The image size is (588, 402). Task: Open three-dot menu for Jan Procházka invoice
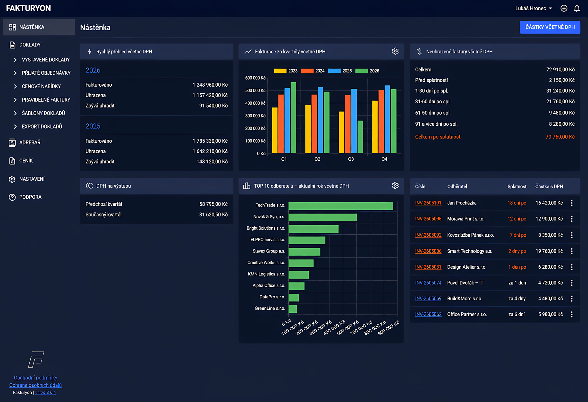[572, 203]
